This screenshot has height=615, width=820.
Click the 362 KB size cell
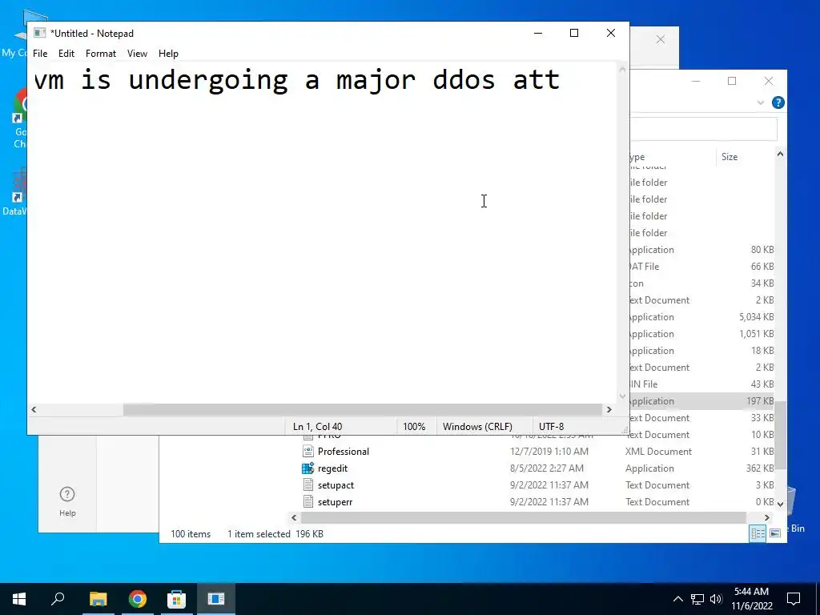pos(760,468)
